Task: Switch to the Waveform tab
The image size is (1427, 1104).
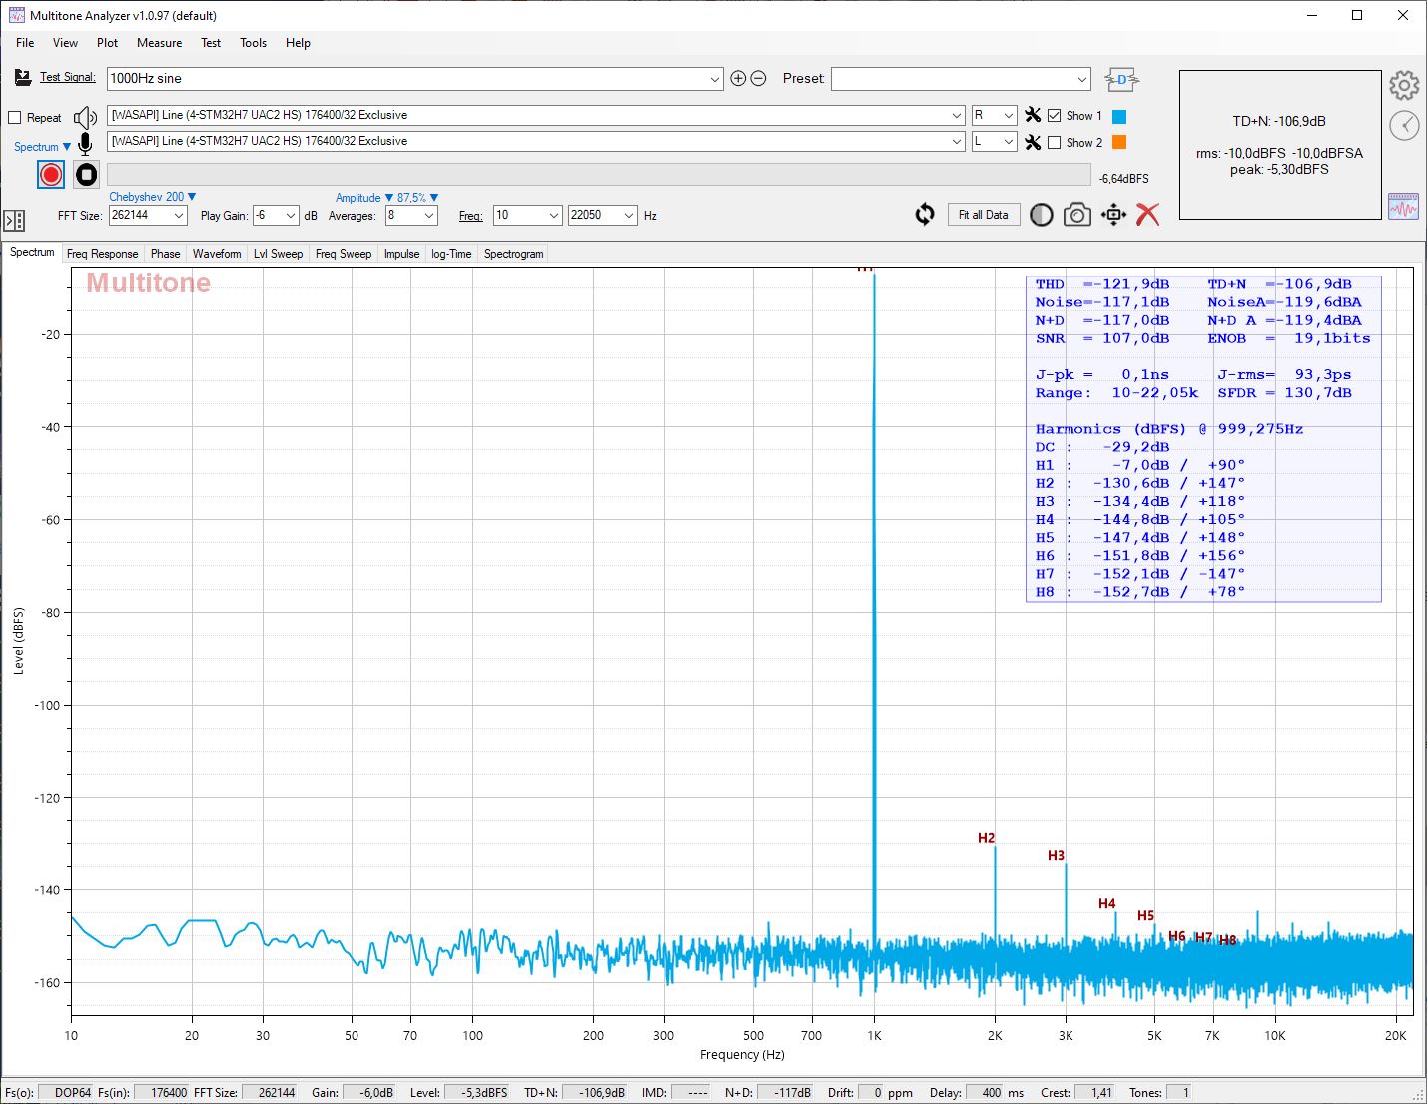Action: pos(217,254)
